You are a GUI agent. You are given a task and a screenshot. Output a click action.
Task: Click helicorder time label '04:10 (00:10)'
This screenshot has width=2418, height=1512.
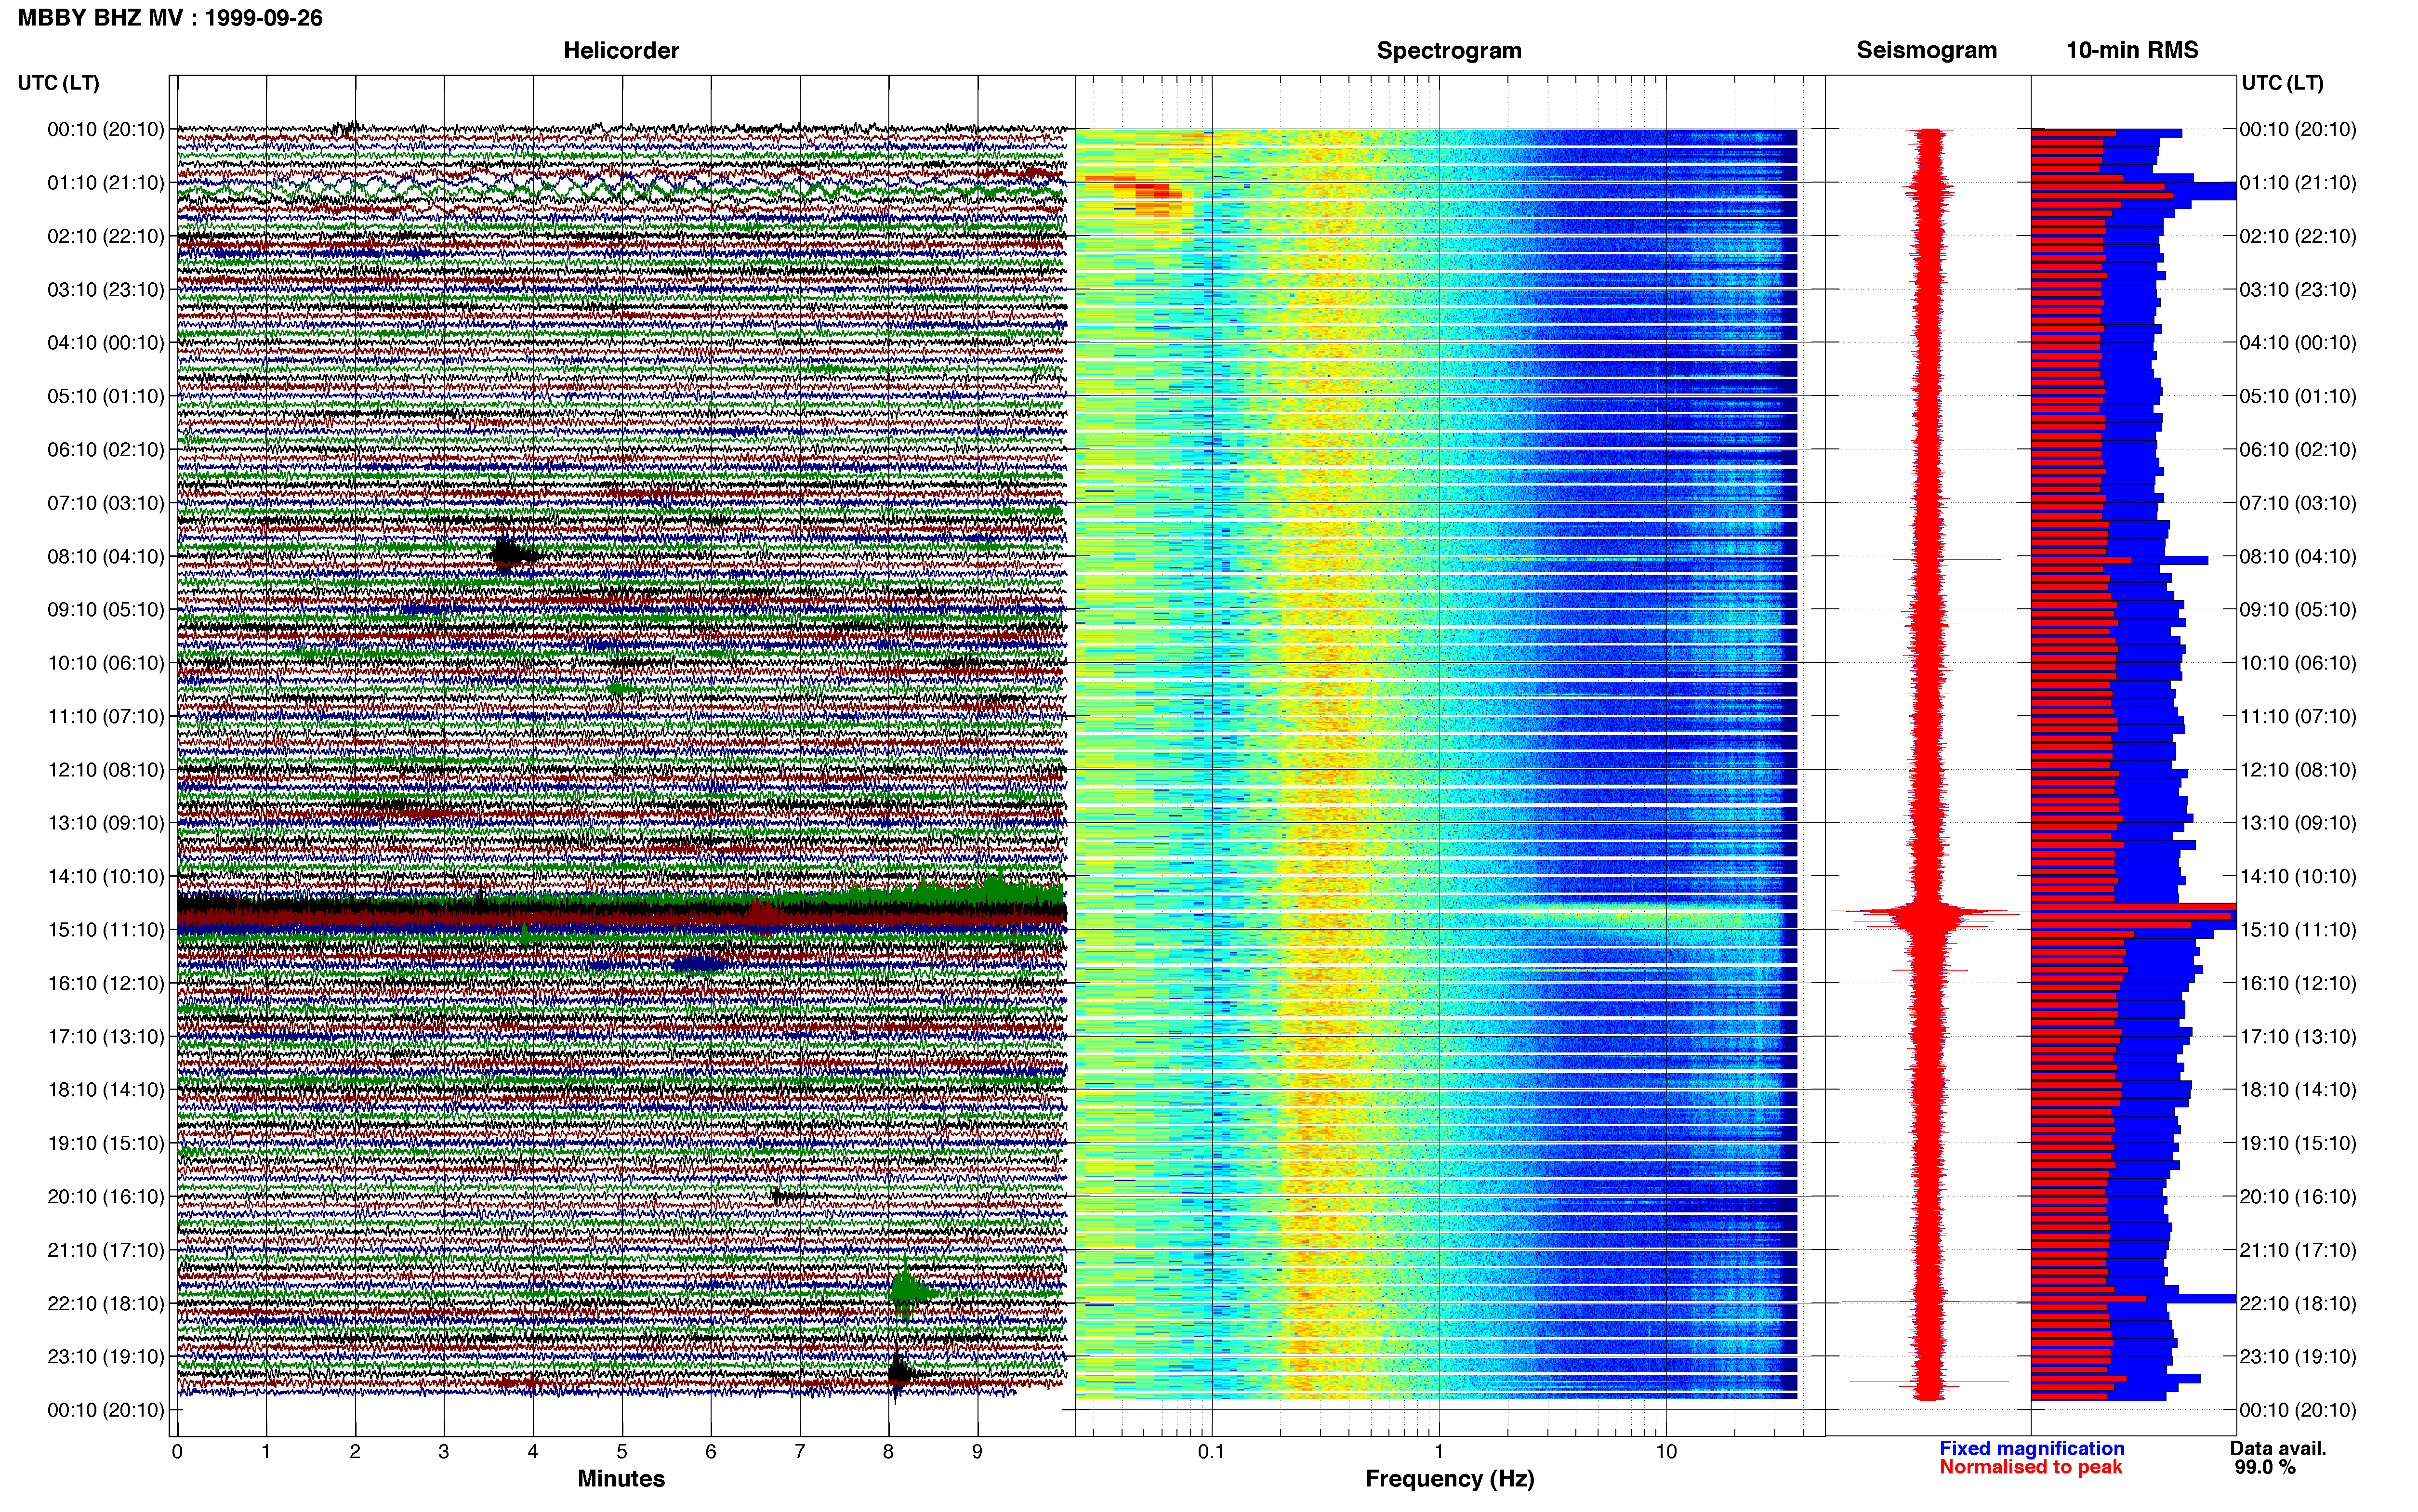106,343
